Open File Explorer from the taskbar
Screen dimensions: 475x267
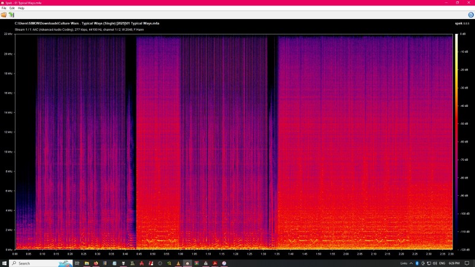pyautogui.click(x=87, y=263)
